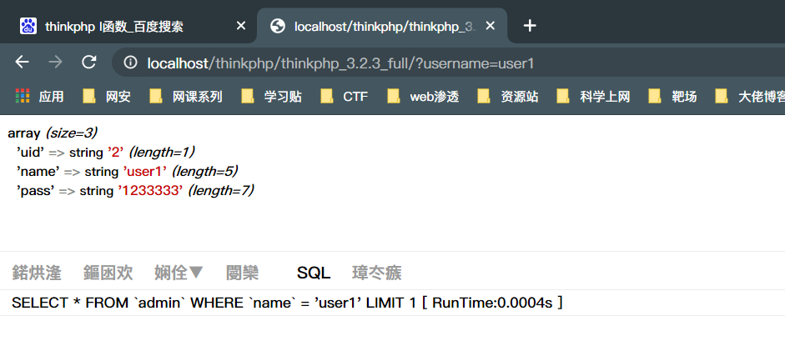Select the 娴佺▼ tab in trace panel
Image resolution: width=785 pixels, height=346 pixels.
(x=179, y=273)
